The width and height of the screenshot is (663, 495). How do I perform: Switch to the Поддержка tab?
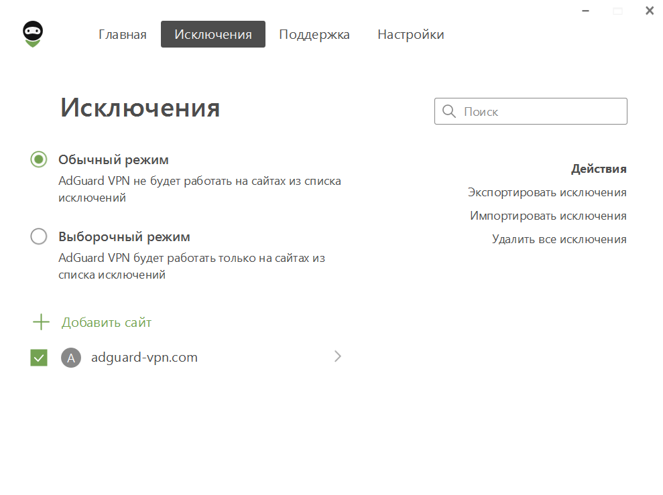[314, 34]
